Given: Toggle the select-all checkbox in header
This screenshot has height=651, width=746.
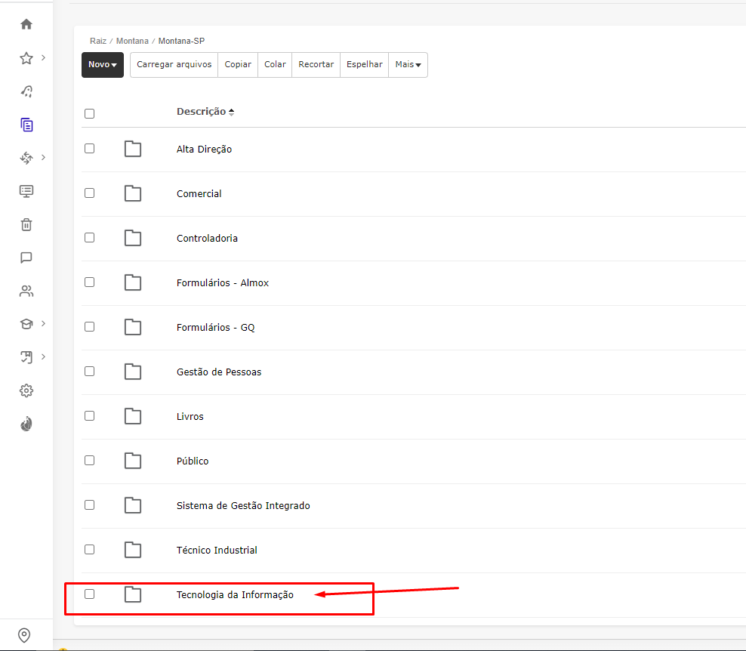Looking at the screenshot, I should click(90, 113).
